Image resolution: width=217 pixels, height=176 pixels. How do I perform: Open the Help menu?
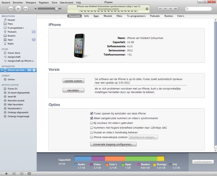point(78,2)
